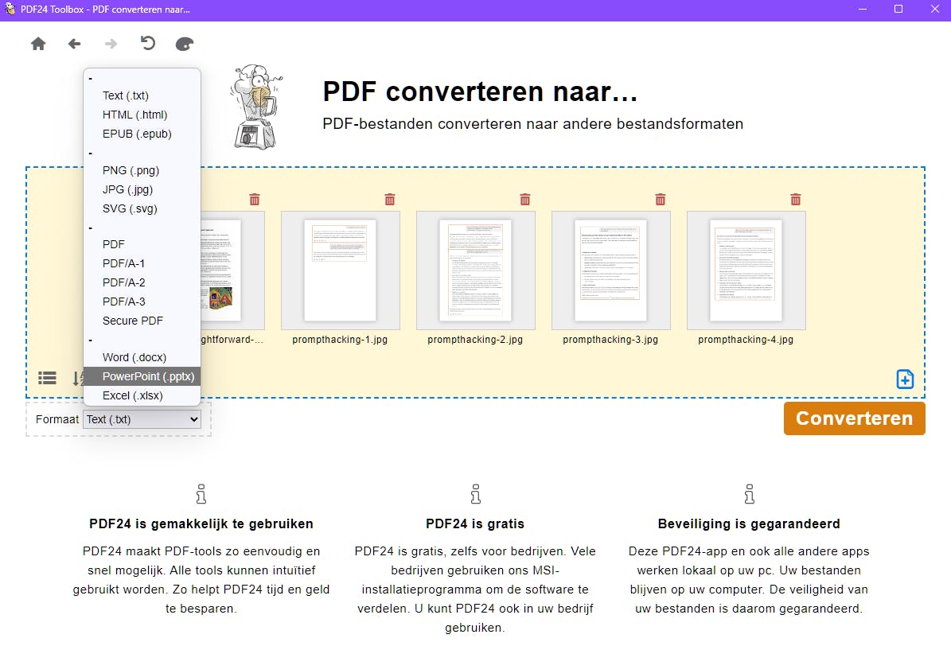Click the file name prompthacking-1.jpg
Screen dimensions: 951x646
pyautogui.click(x=340, y=340)
